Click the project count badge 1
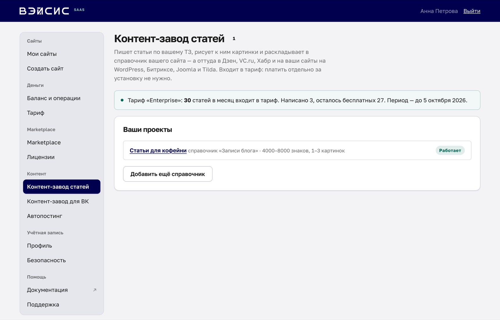Viewport: 500px width, 320px height. 234,39
